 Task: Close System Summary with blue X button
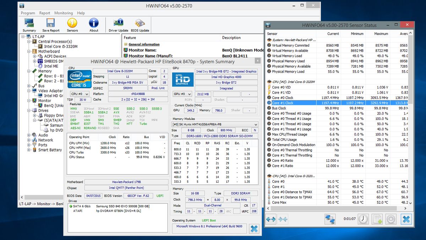pos(254,228)
